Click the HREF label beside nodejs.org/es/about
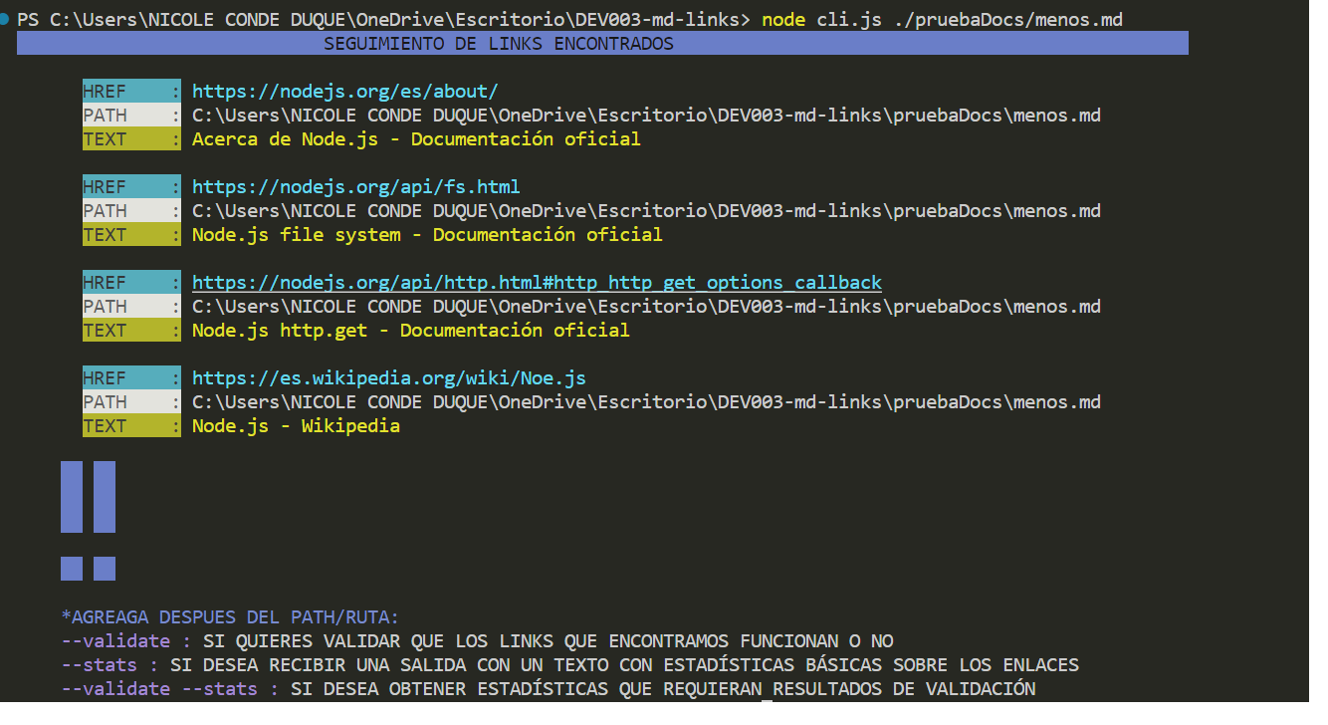Screen dimensions: 1328x725 tap(131, 92)
